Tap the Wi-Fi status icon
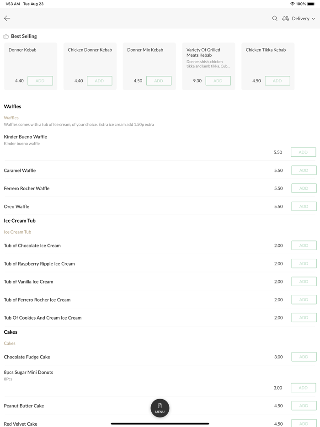This screenshot has height=427, width=320. [292, 4]
